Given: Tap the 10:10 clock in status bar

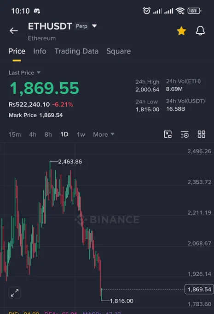Looking at the screenshot, I should 20,11.
